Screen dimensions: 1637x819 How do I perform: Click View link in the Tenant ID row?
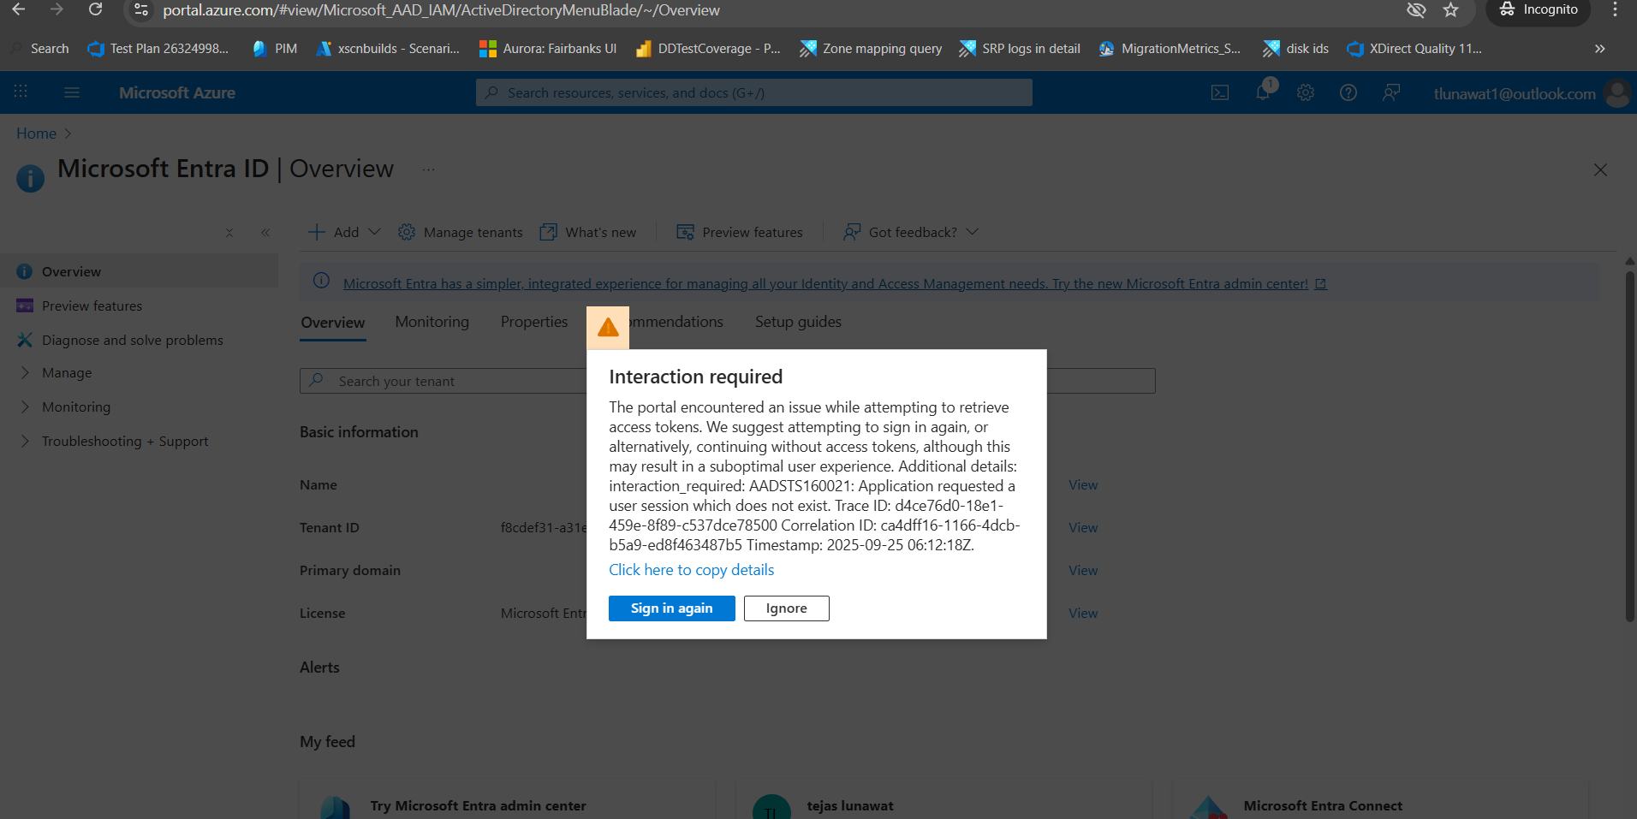point(1083,528)
